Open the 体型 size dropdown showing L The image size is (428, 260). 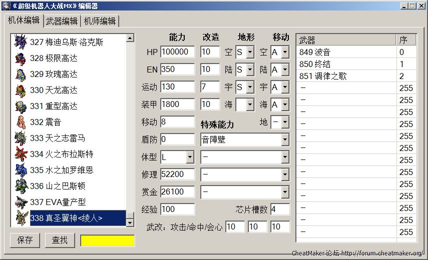pyautogui.click(x=190, y=157)
